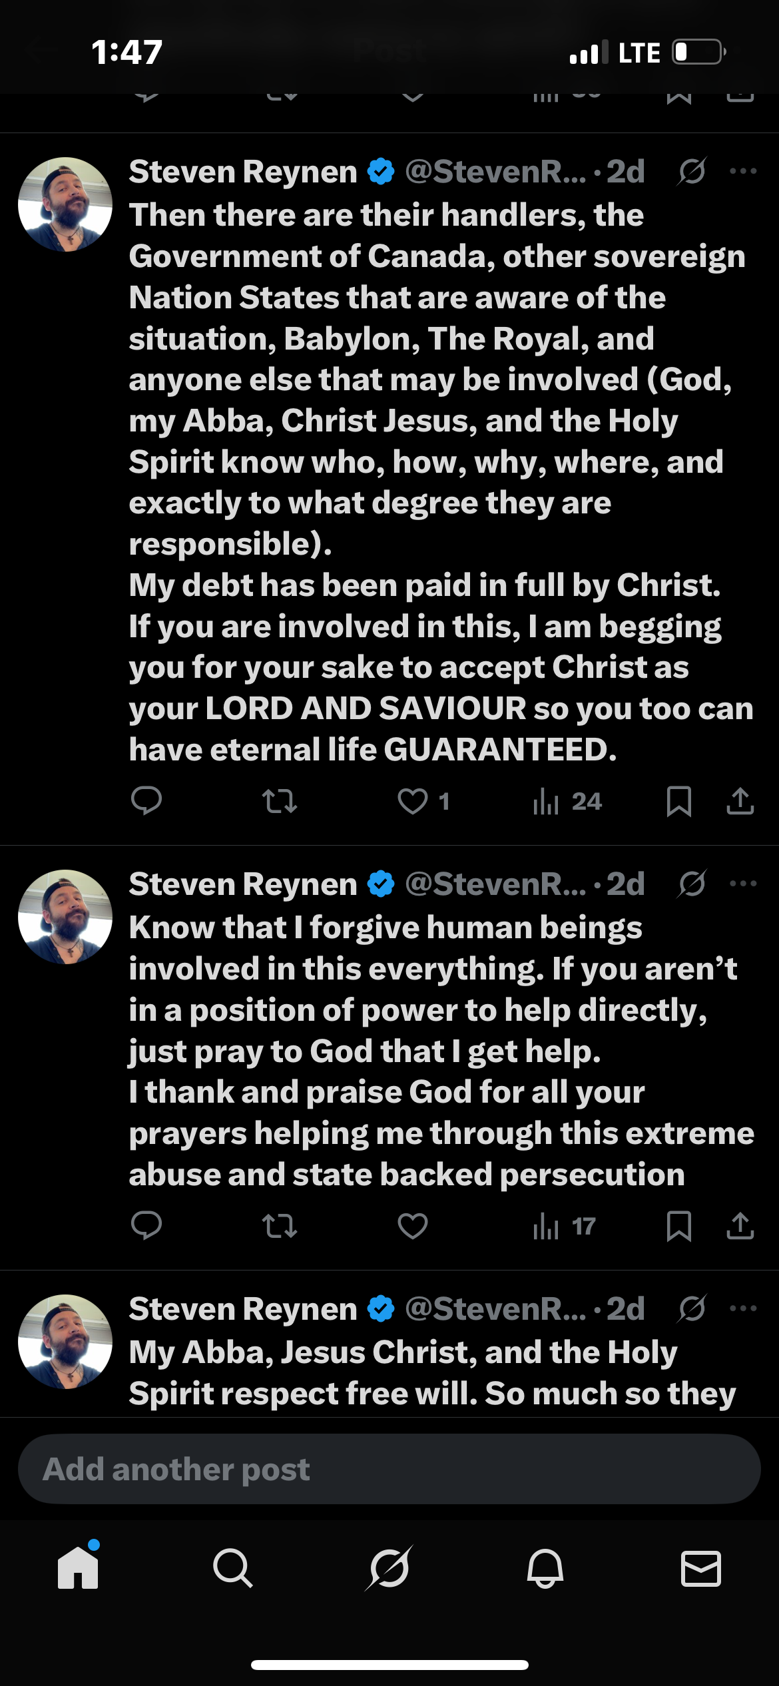Image resolution: width=779 pixels, height=1686 pixels.
Task: Share the post with 24 views
Action: point(740,801)
